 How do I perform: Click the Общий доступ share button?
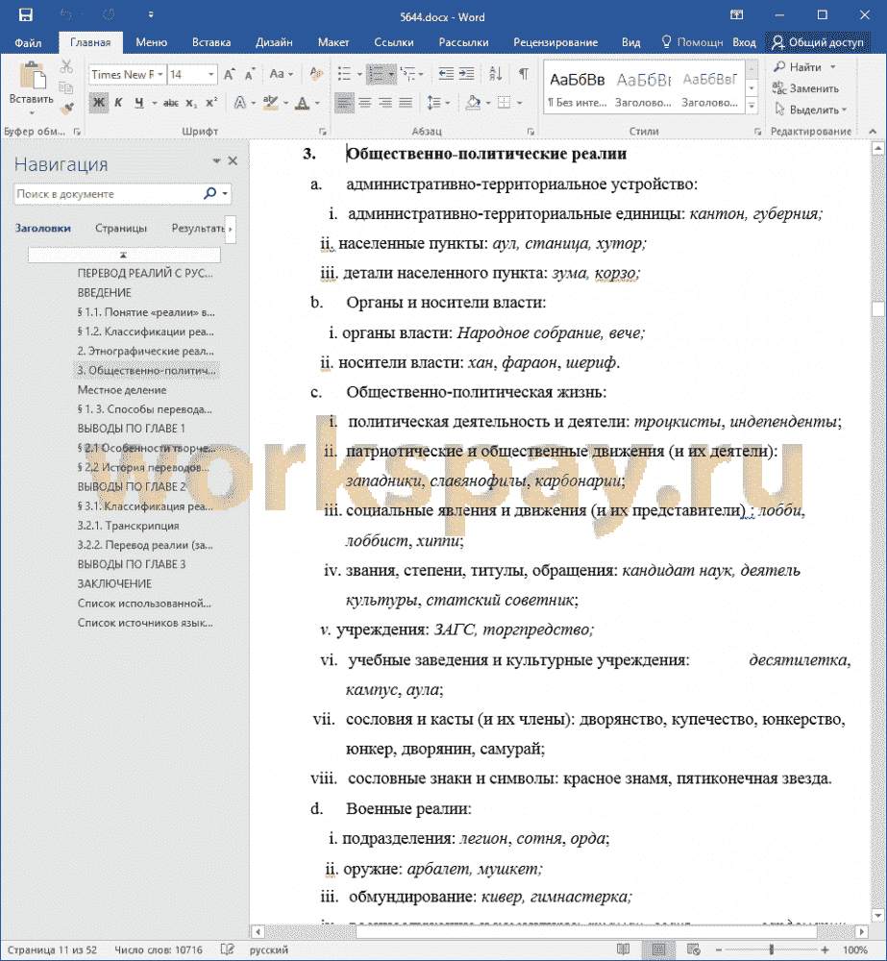pos(818,42)
